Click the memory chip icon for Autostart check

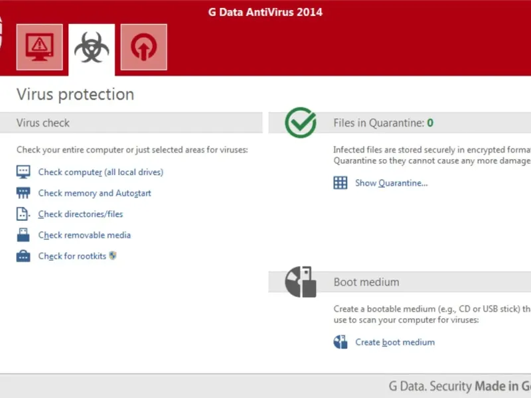[23, 193]
